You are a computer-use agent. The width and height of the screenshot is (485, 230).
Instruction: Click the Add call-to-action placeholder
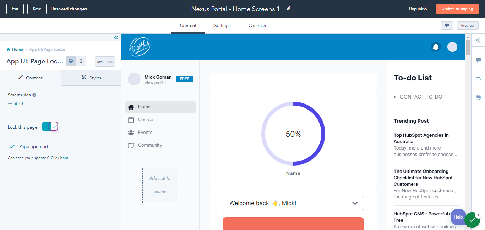click(x=160, y=185)
